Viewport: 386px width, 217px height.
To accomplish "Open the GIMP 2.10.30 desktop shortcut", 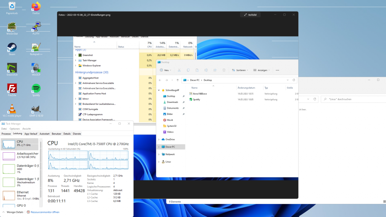I will pos(36,110).
